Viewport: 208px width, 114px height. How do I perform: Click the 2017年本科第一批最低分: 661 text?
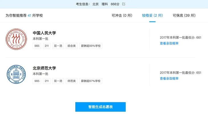[x=181, y=37]
